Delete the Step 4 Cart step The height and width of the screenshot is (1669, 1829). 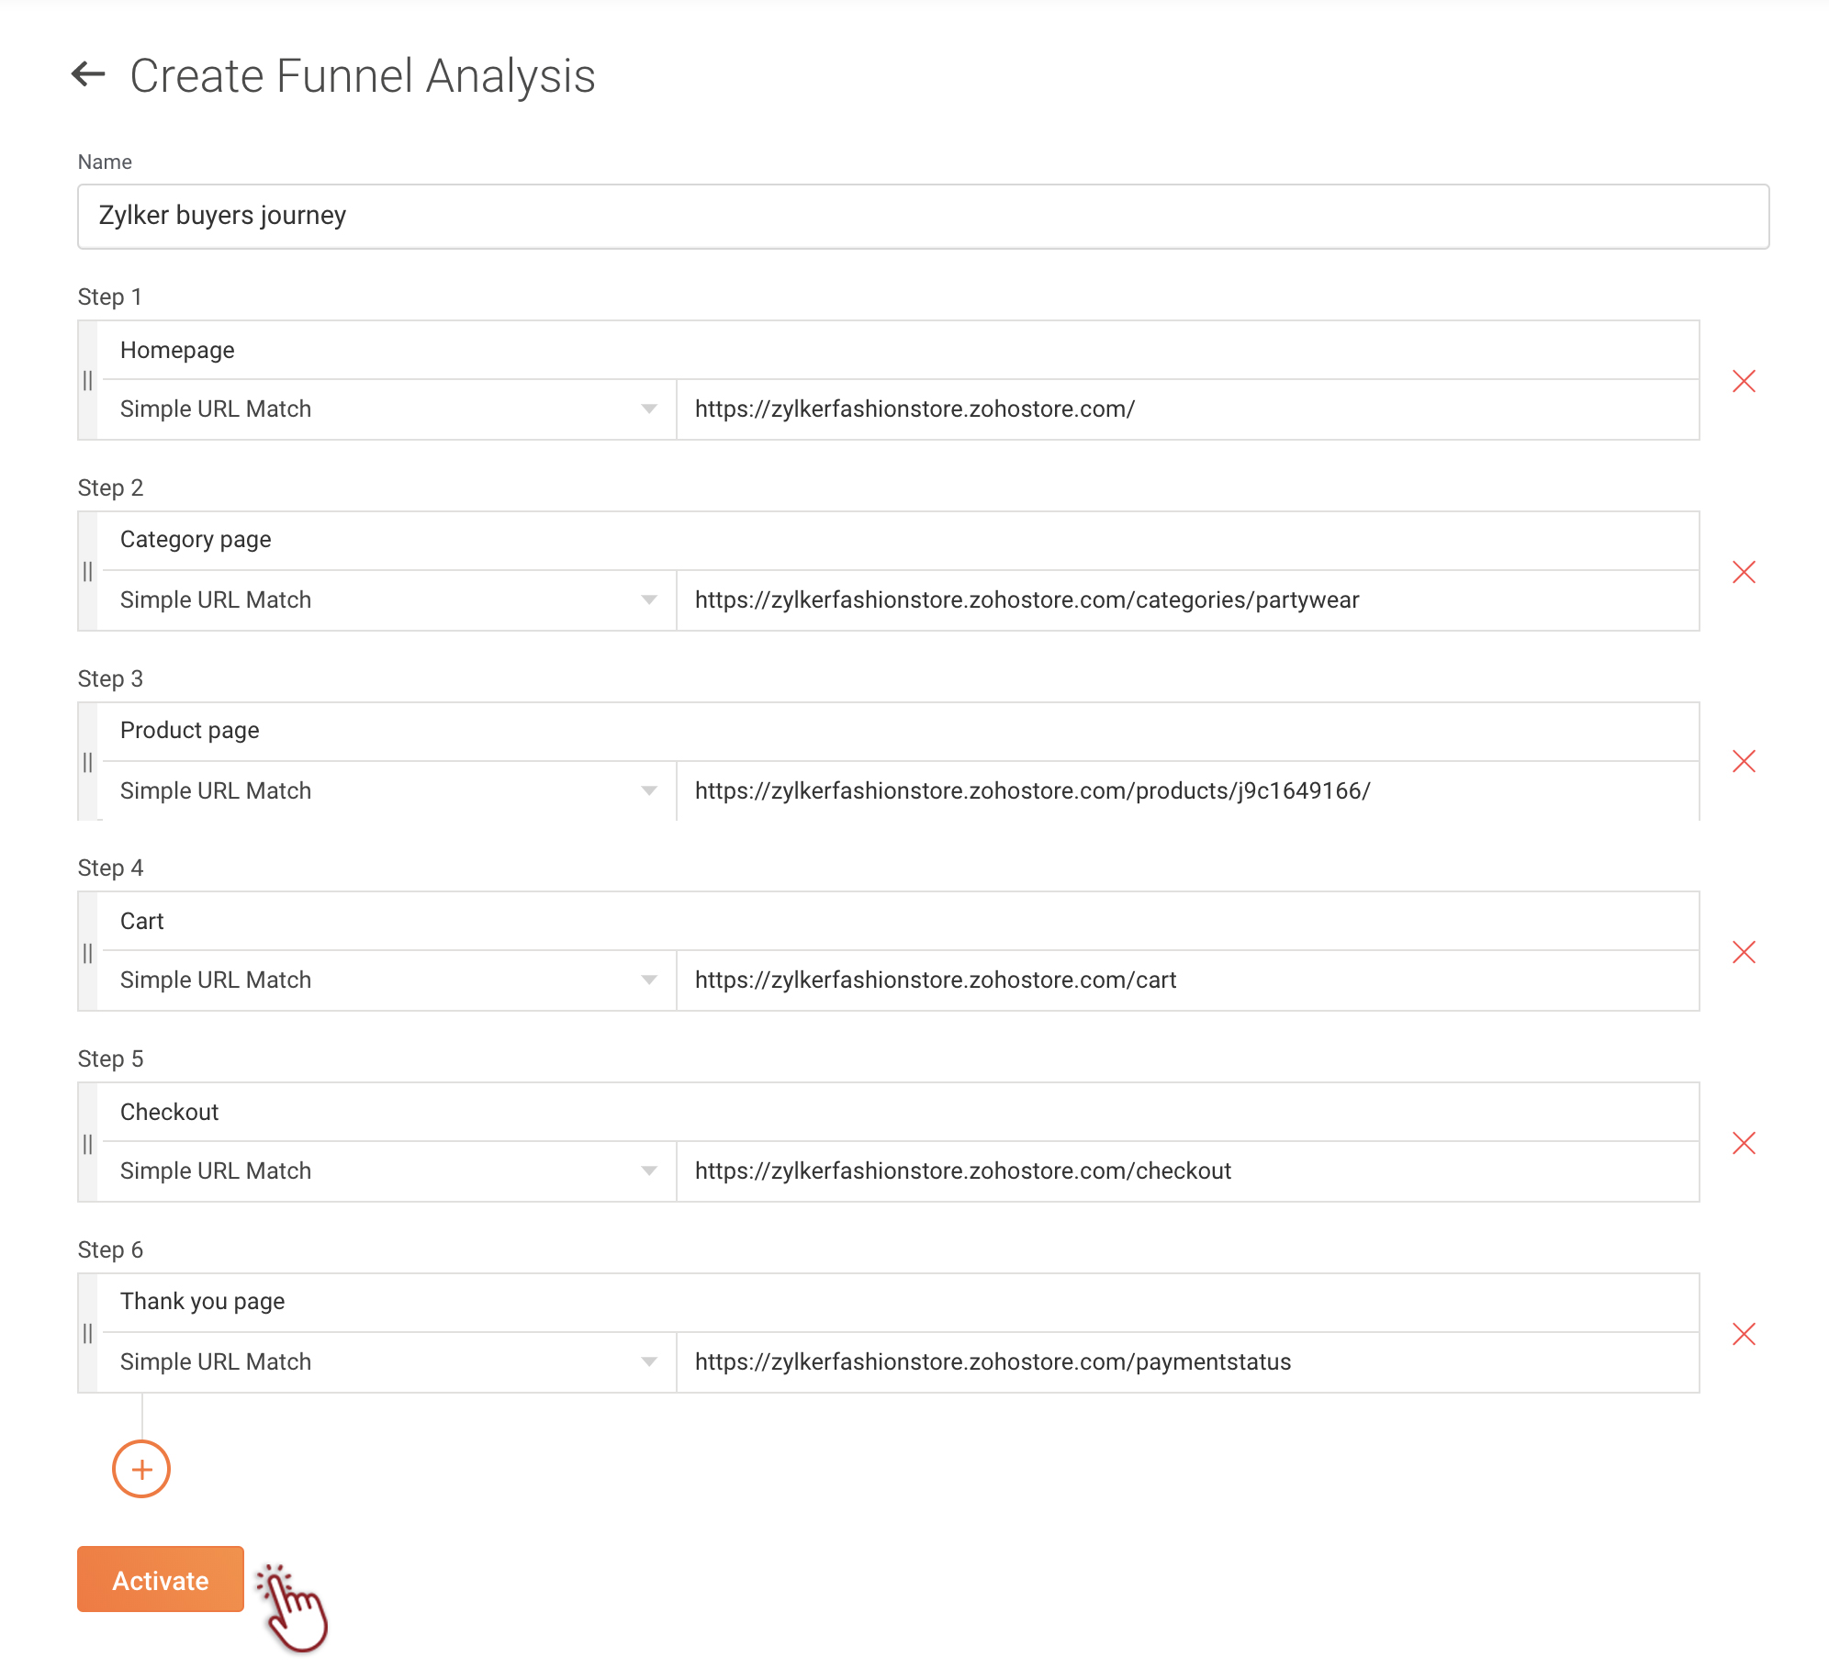[1744, 952]
